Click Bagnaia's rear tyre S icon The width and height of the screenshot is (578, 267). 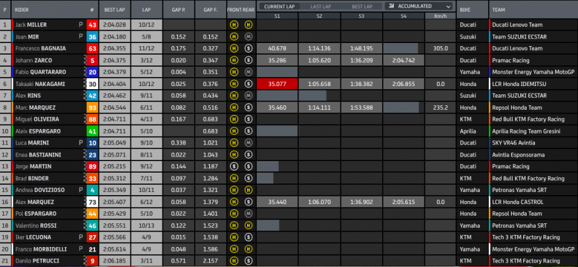pos(248,48)
